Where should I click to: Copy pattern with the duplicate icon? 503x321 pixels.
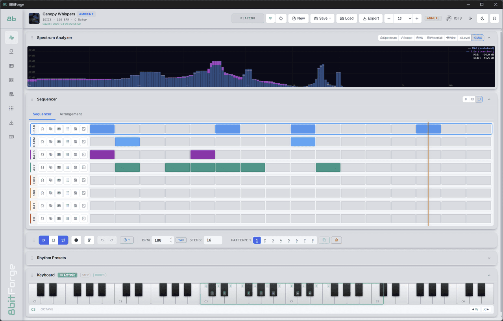click(324, 240)
